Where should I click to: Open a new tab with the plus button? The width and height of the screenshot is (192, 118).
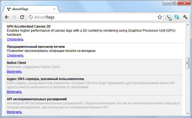pyautogui.click(x=62, y=9)
